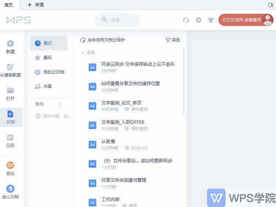Open the document 从前慢

coord(108,141)
